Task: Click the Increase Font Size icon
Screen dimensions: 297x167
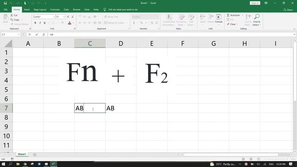Action: pos(68,17)
